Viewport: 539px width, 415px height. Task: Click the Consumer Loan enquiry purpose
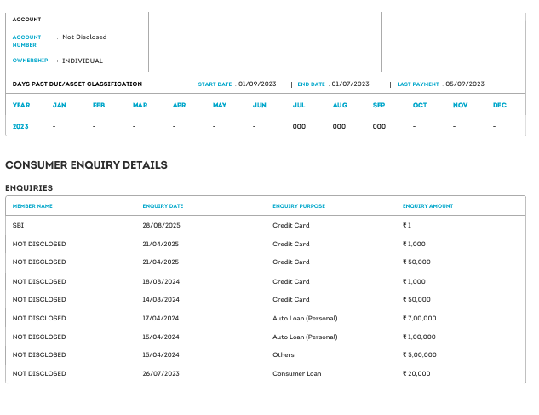pos(296,373)
